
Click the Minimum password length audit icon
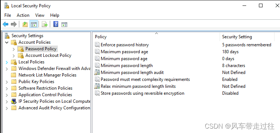pos(97,73)
